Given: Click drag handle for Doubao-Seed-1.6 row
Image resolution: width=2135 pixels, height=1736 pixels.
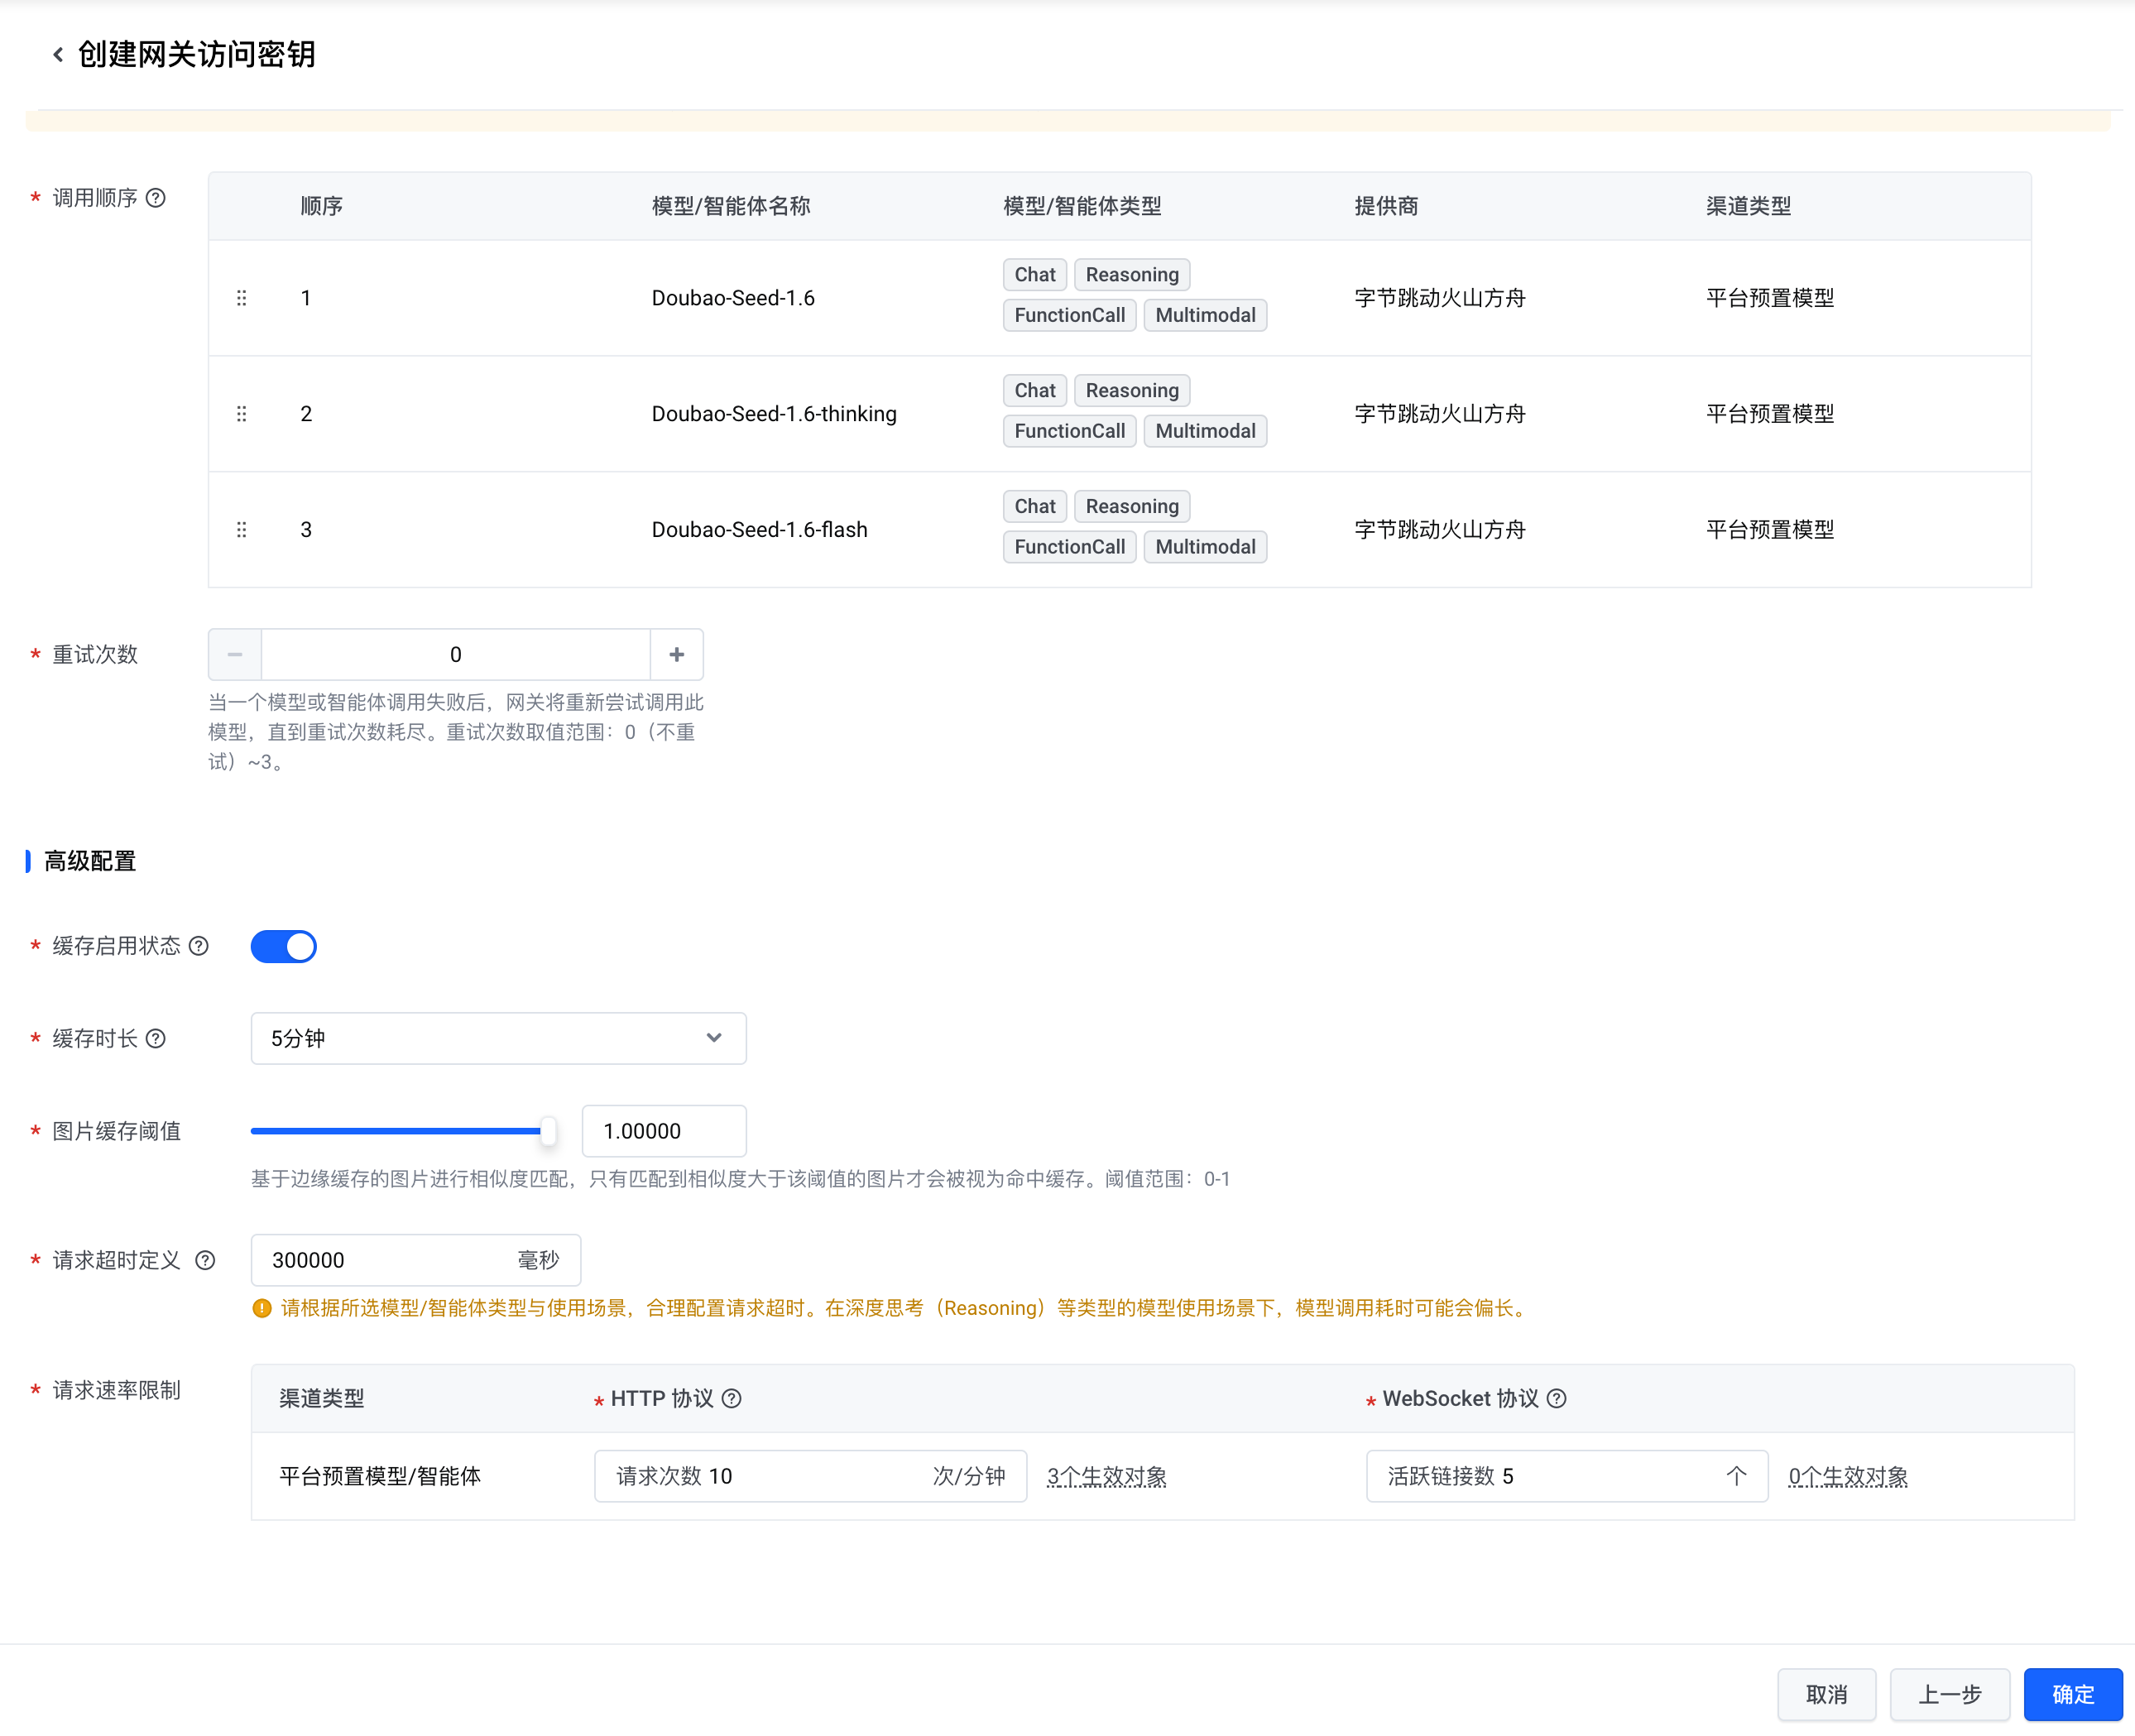Looking at the screenshot, I should click(x=241, y=298).
